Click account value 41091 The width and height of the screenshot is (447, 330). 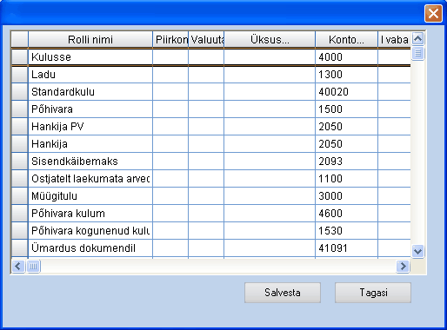pyautogui.click(x=347, y=248)
